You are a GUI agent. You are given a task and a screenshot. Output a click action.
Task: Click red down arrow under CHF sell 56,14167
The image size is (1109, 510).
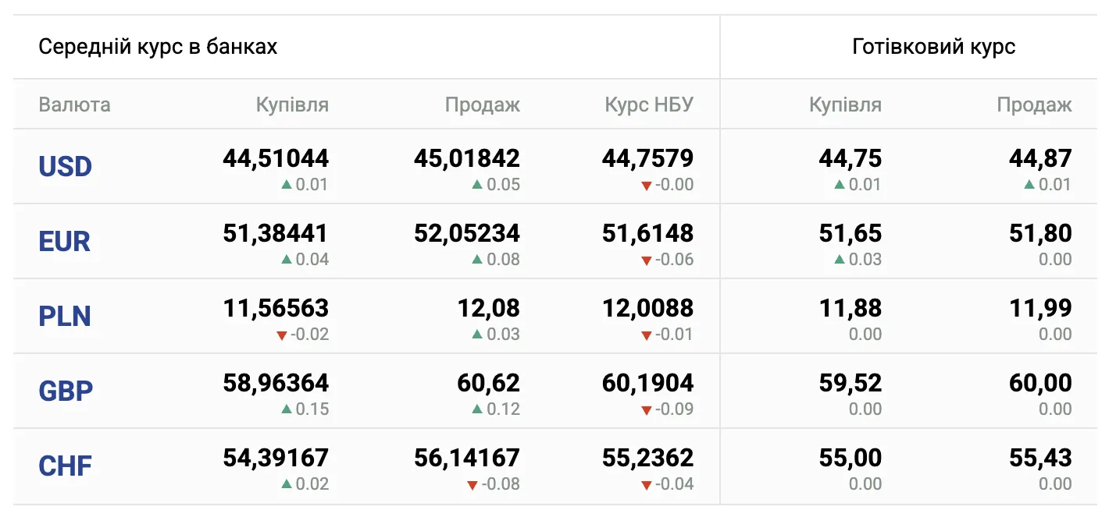click(x=472, y=485)
